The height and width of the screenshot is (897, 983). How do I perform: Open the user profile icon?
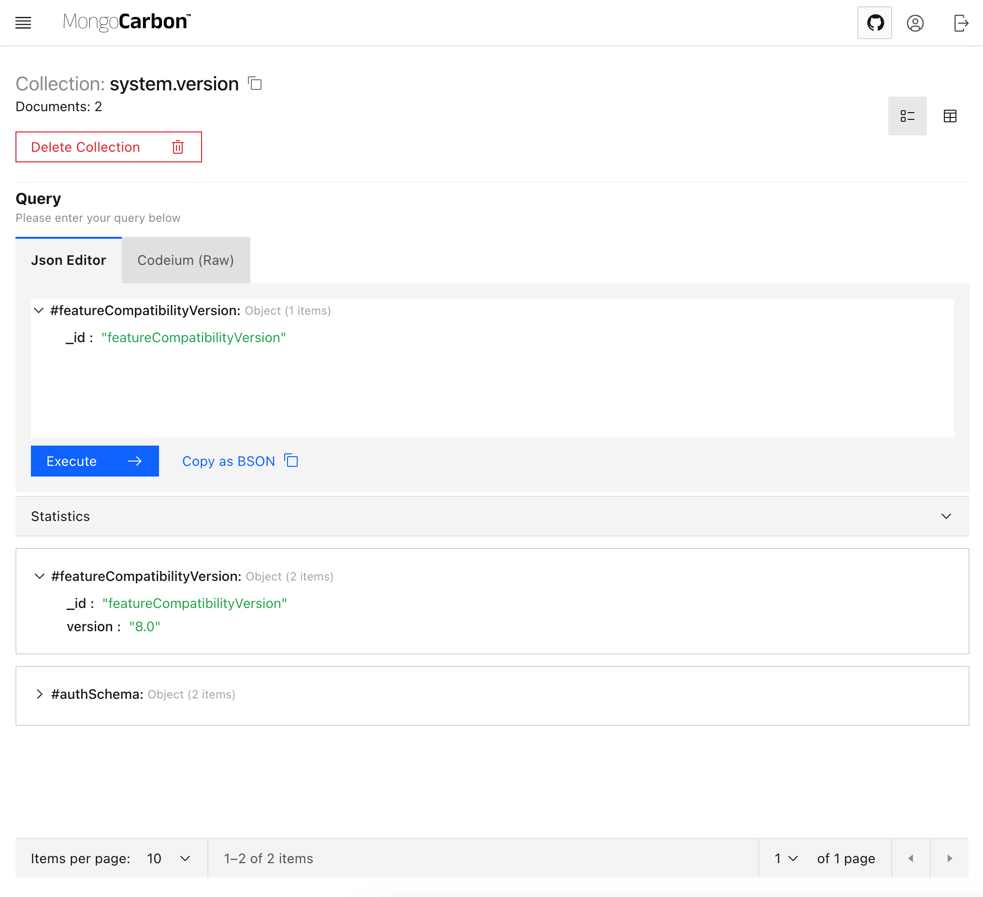click(915, 23)
